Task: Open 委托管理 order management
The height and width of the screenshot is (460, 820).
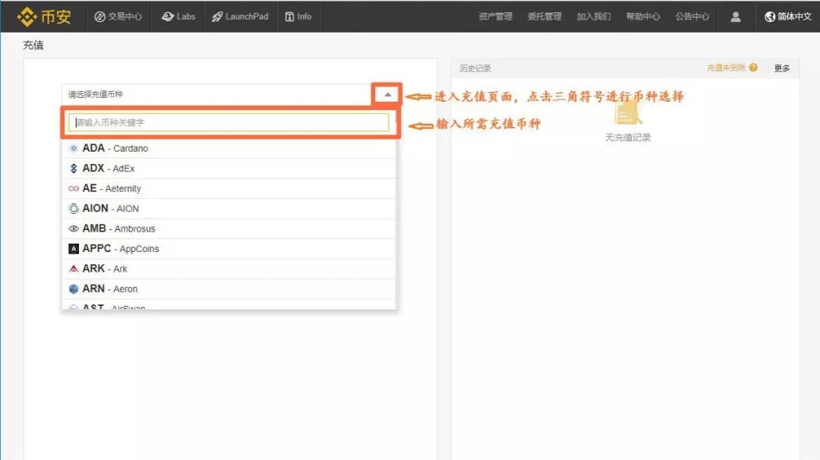Action: tap(544, 17)
